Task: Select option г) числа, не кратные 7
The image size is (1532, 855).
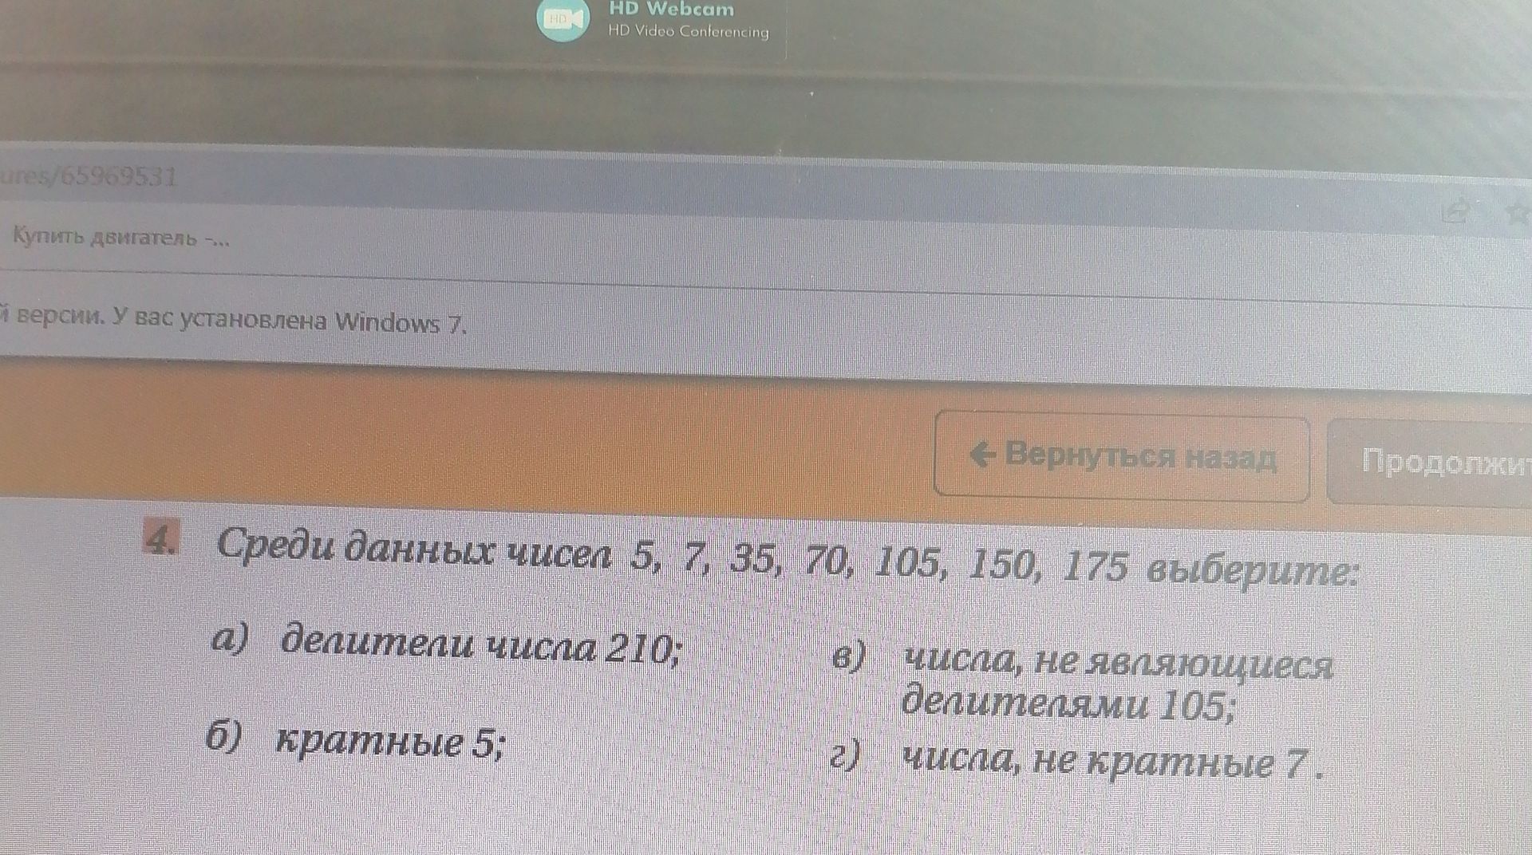Action: [x=1076, y=761]
